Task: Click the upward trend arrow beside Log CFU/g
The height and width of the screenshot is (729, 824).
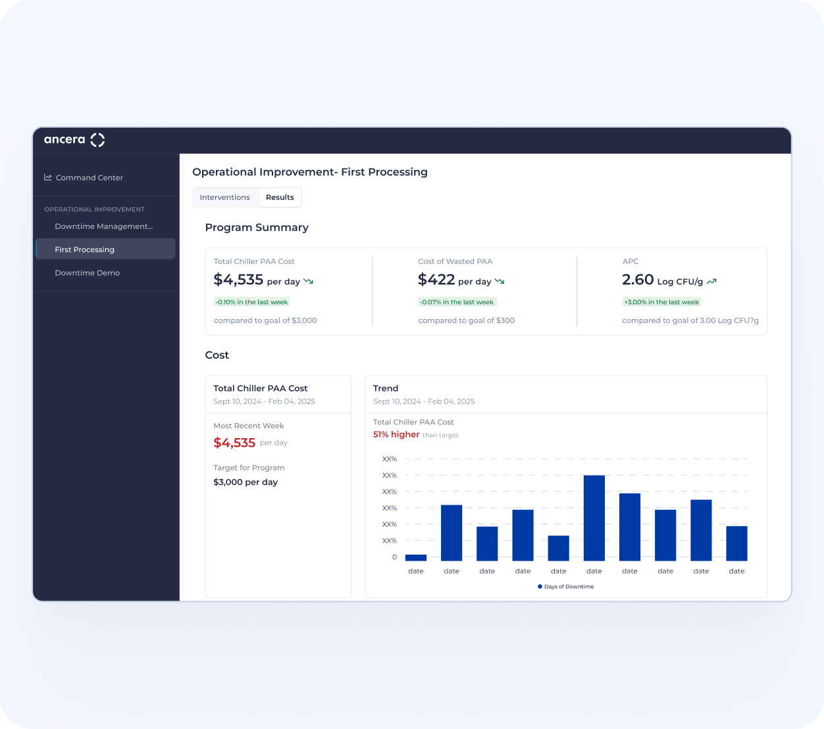Action: tap(711, 281)
